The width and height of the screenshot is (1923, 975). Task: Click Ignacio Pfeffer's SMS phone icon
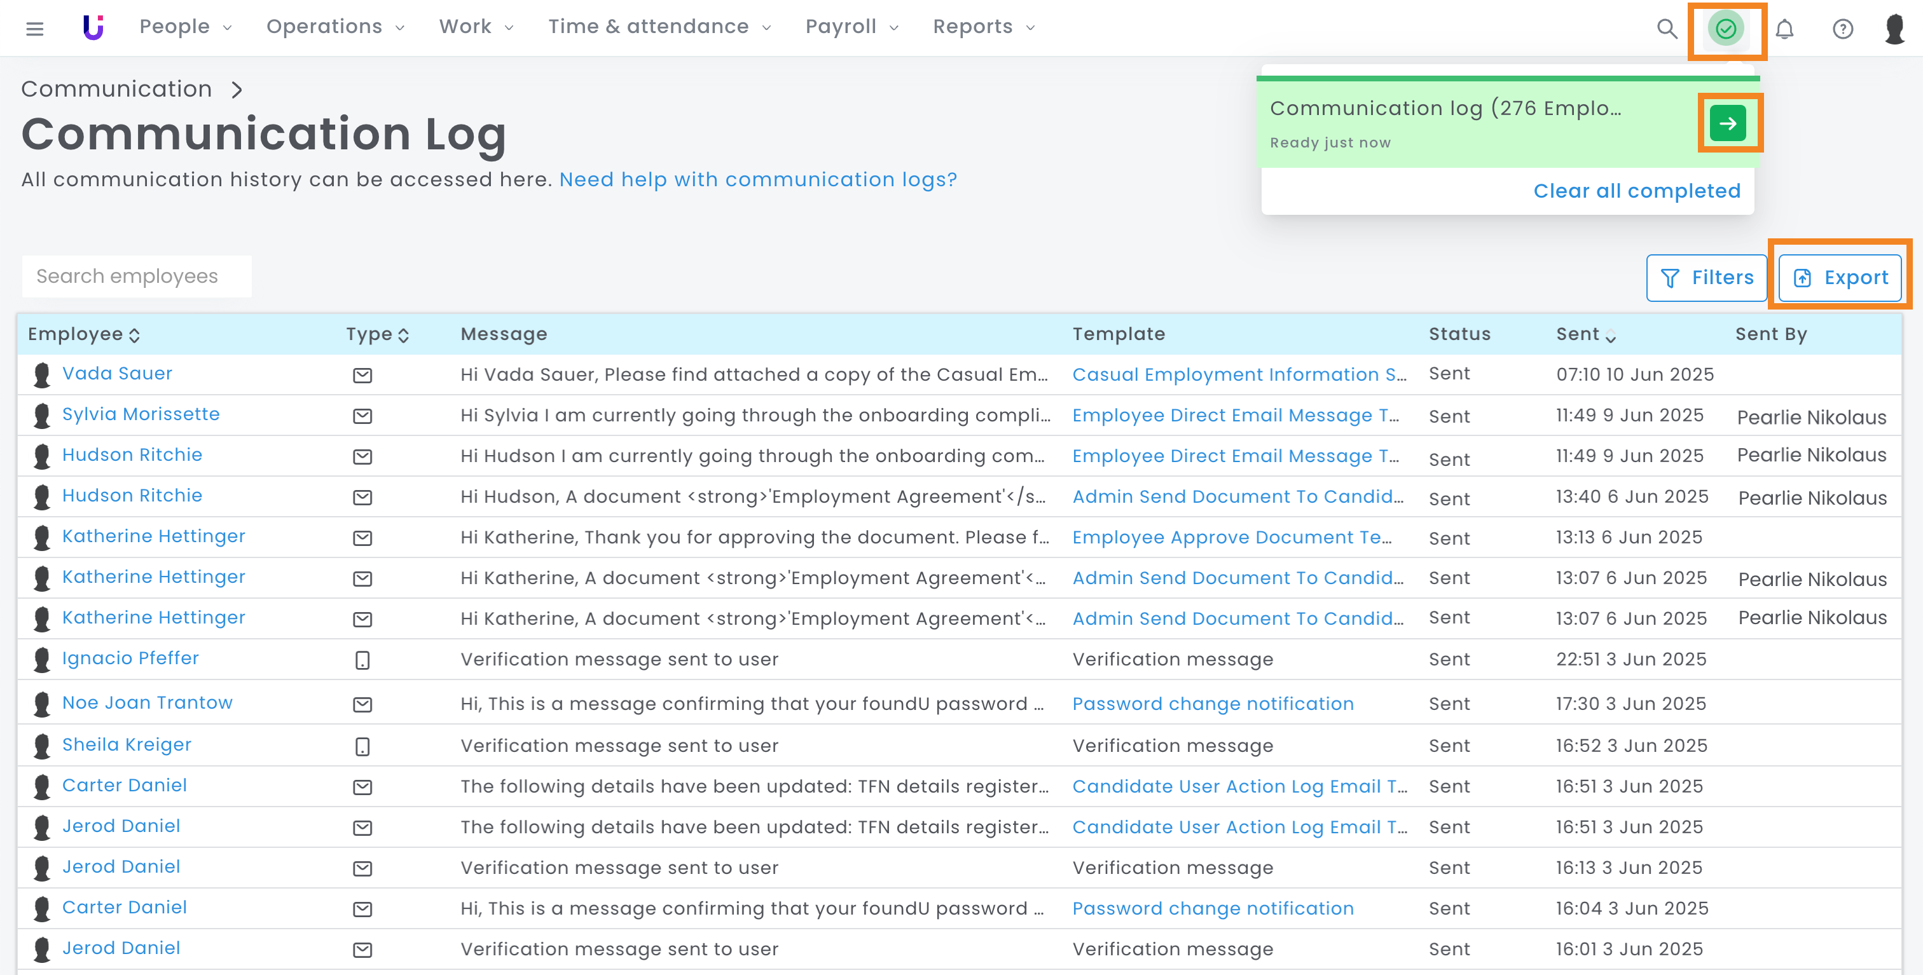click(362, 660)
